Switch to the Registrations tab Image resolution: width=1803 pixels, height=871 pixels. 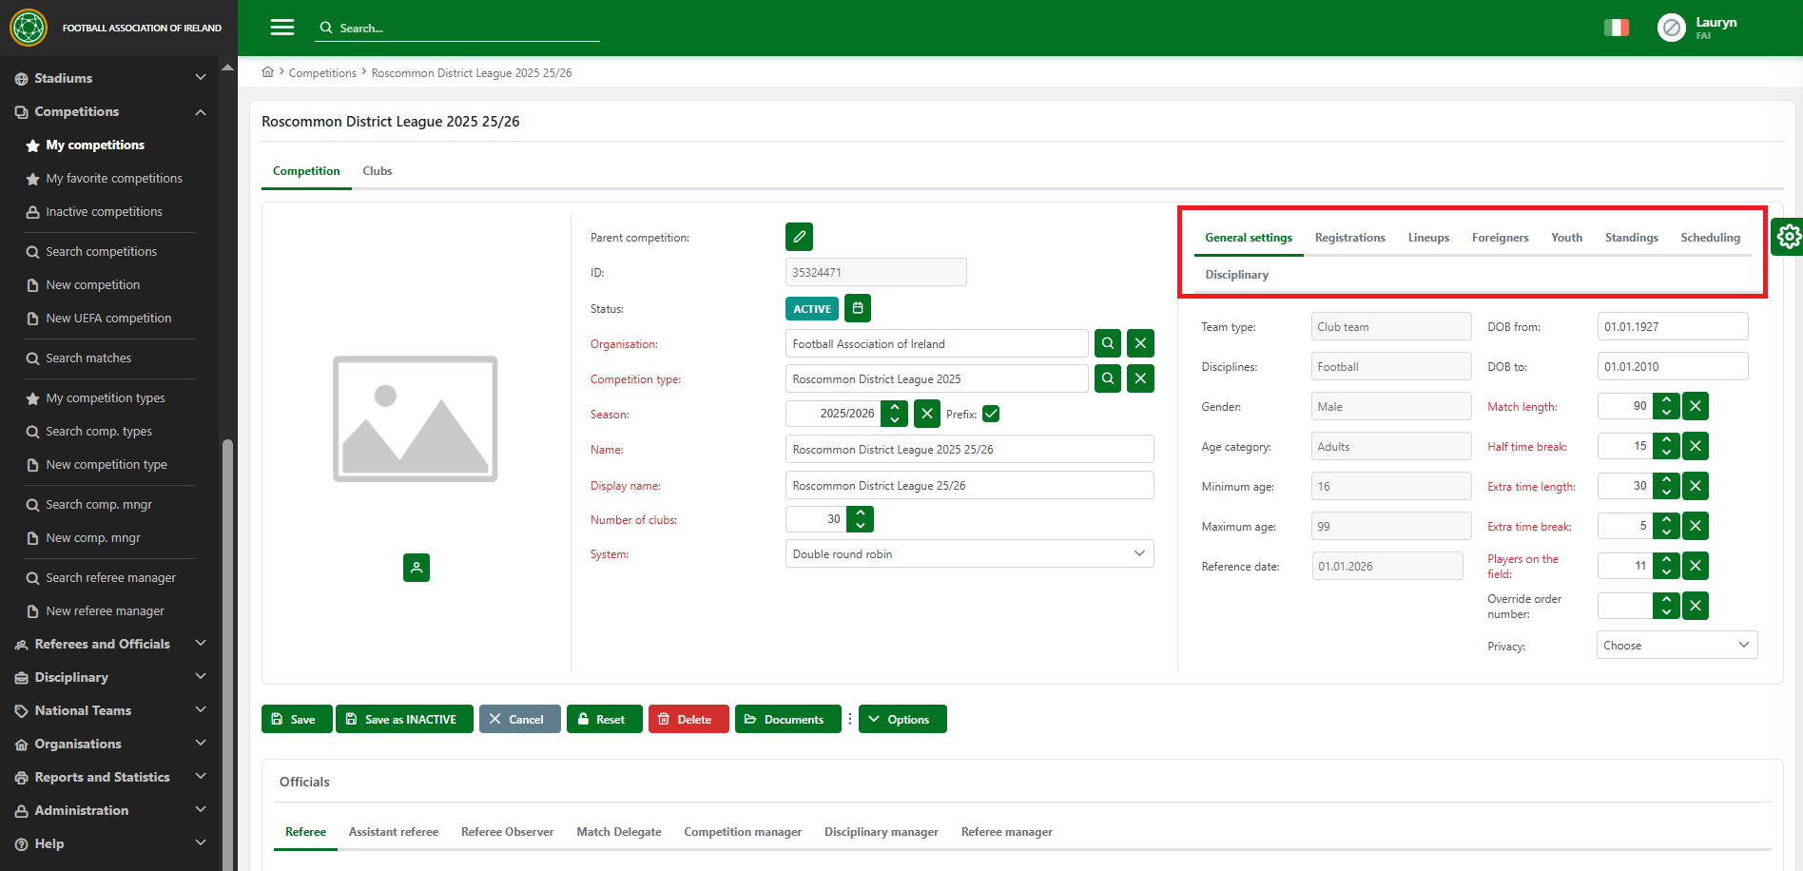[1349, 238]
